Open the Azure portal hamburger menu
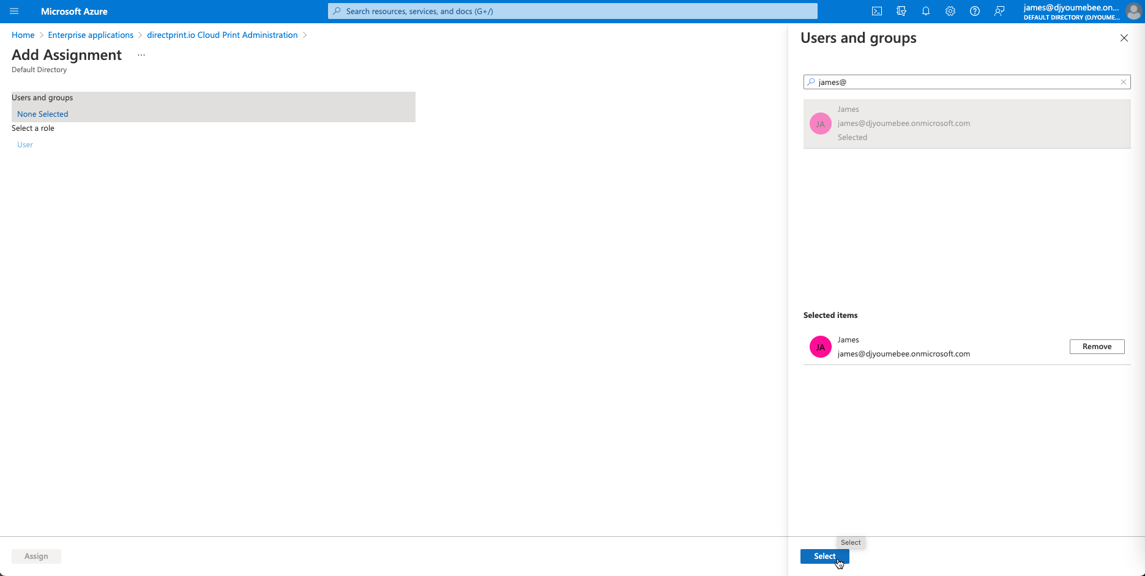 [x=14, y=11]
